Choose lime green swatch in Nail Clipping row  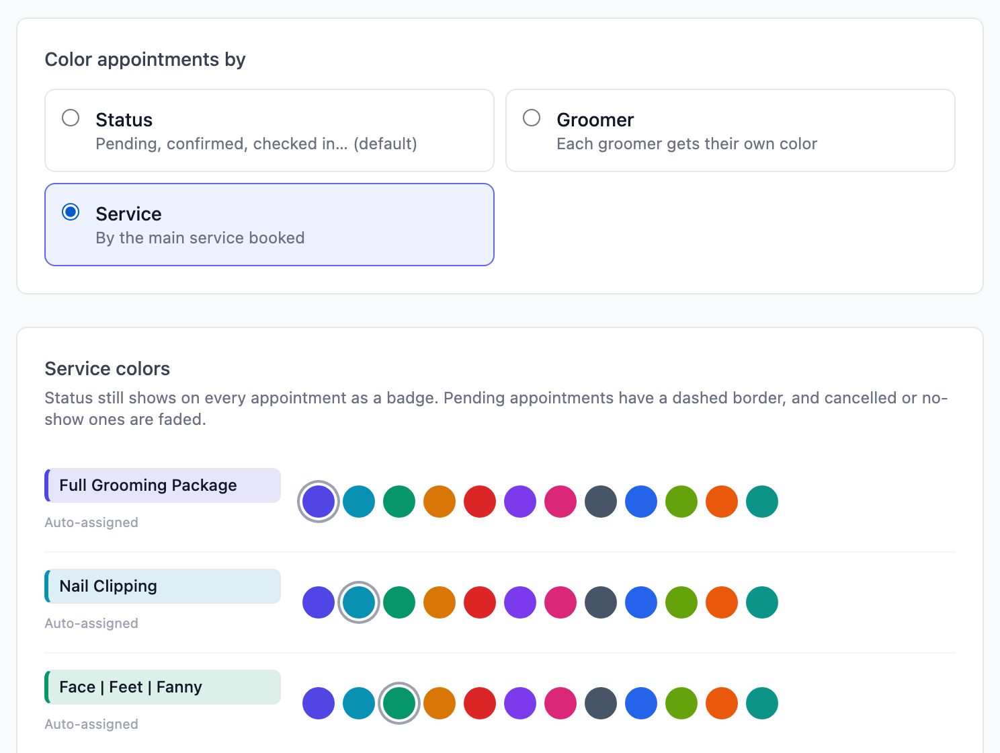[681, 602]
